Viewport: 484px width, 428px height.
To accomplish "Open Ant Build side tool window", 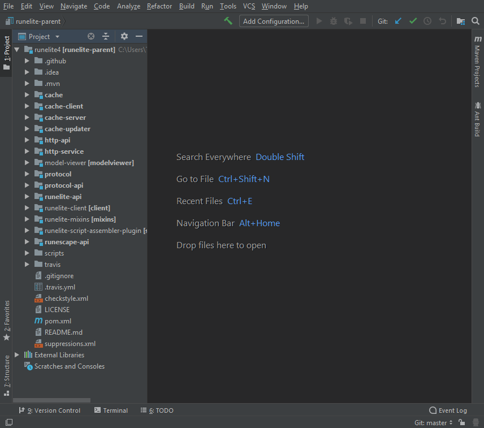I will 478,119.
